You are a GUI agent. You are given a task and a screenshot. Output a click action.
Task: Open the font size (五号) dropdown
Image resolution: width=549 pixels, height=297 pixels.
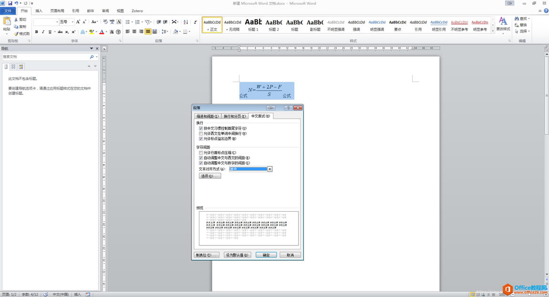coord(73,22)
